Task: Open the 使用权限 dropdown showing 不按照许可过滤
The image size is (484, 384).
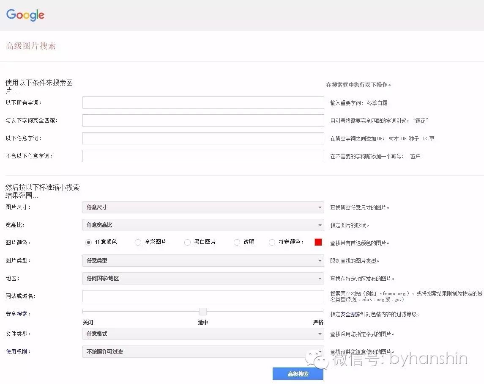Action: 203,351
